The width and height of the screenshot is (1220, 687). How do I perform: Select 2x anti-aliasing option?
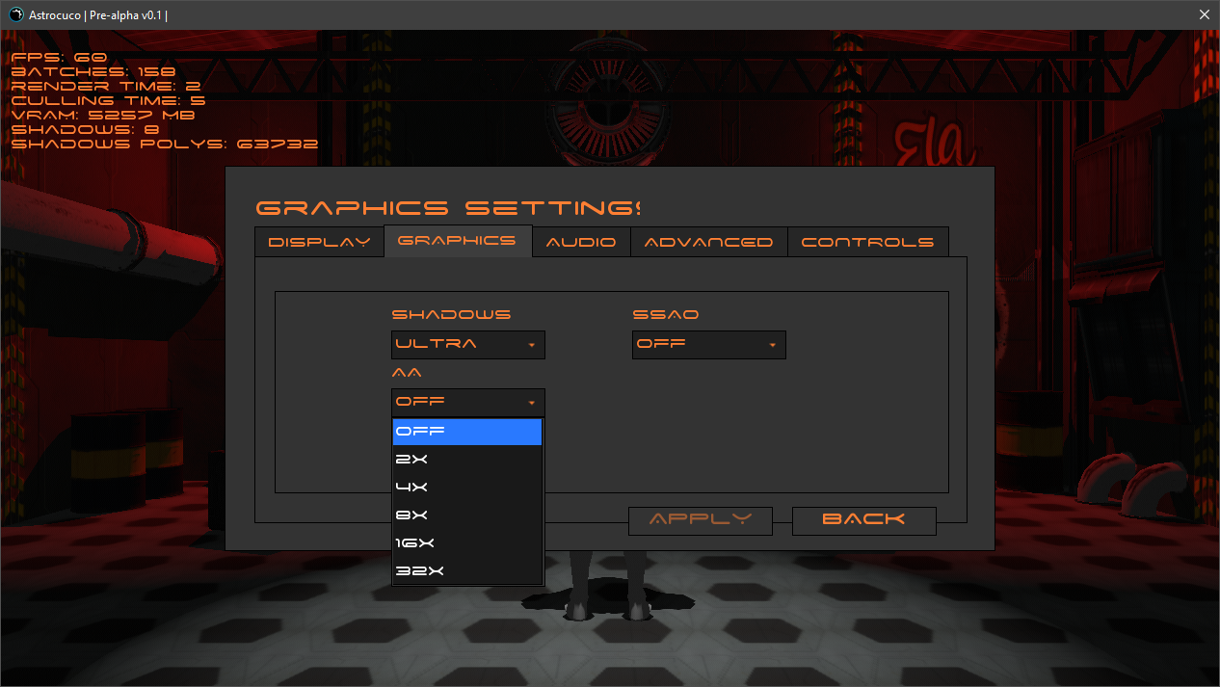[x=467, y=460]
